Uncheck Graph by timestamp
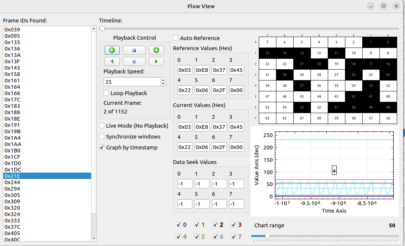This screenshot has height=246, width=405. (x=102, y=148)
